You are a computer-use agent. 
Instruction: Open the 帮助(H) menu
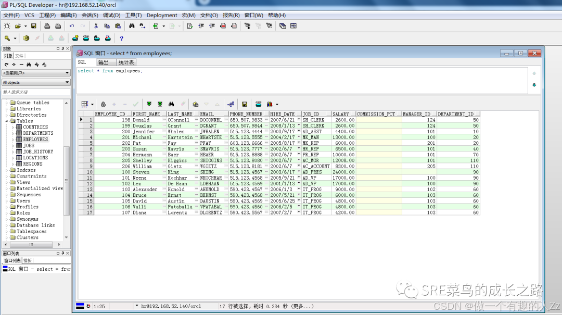tap(277, 15)
